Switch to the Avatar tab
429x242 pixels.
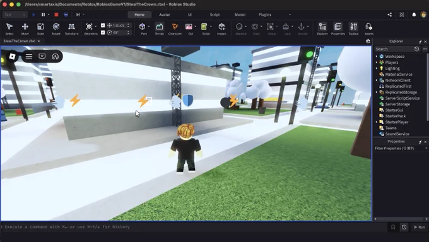(x=165, y=14)
